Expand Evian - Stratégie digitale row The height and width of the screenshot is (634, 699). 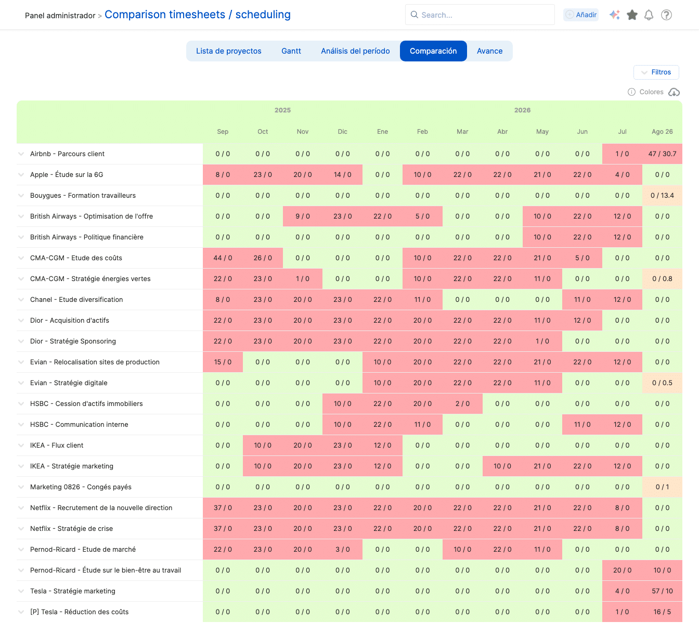(21, 383)
